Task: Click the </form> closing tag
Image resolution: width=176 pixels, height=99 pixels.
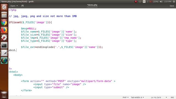Action: [26, 90]
